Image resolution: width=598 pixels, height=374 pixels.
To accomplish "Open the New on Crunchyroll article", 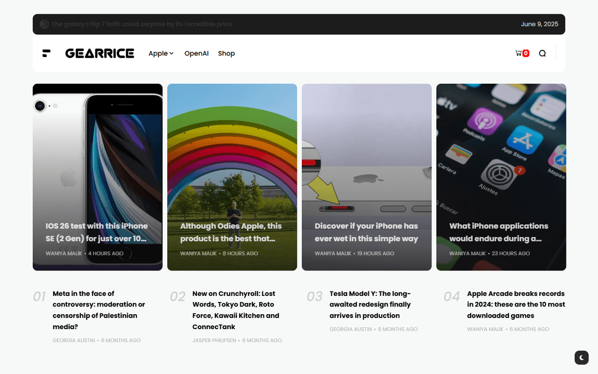I will point(236,310).
